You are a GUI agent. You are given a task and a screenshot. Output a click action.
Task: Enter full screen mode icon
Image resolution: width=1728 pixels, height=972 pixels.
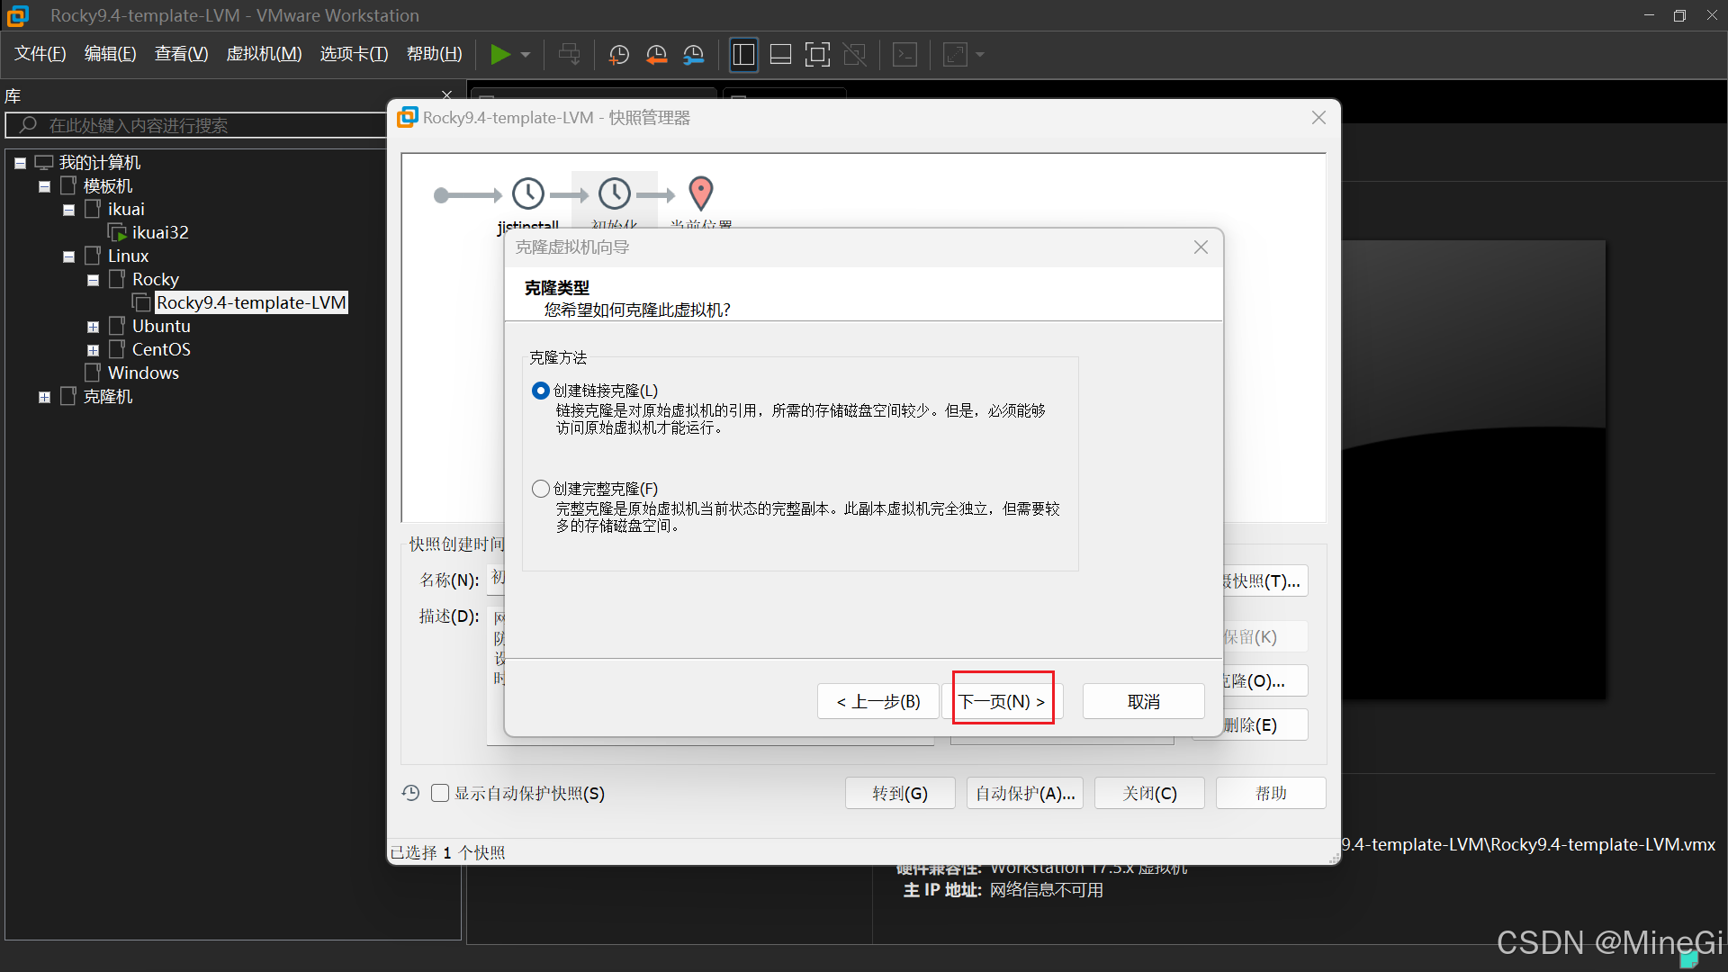(x=817, y=55)
